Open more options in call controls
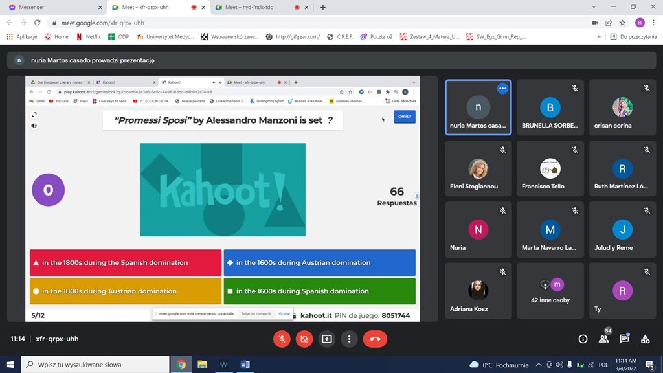Viewport: 663px width, 373px height. pyautogui.click(x=349, y=339)
